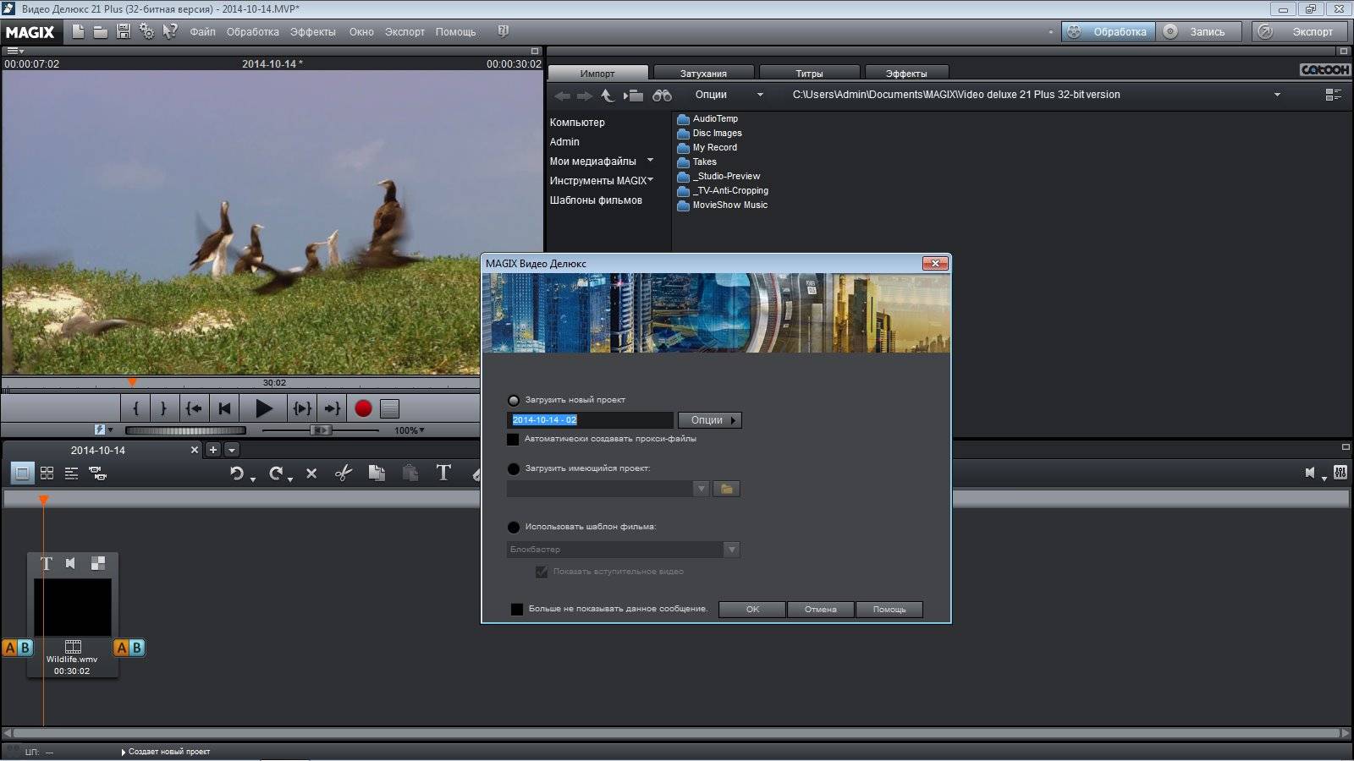Select the scissors cut tool
This screenshot has height=761, width=1354.
(343, 474)
